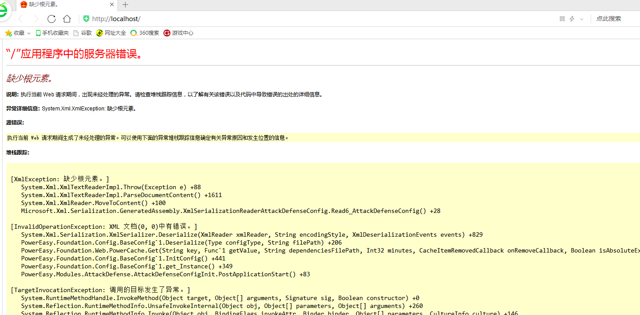Close the 缺少根元素 tab
This screenshot has width=640, height=315.
[112, 5]
